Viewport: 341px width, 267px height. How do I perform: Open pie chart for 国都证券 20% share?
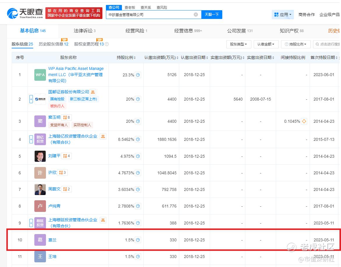(138, 99)
